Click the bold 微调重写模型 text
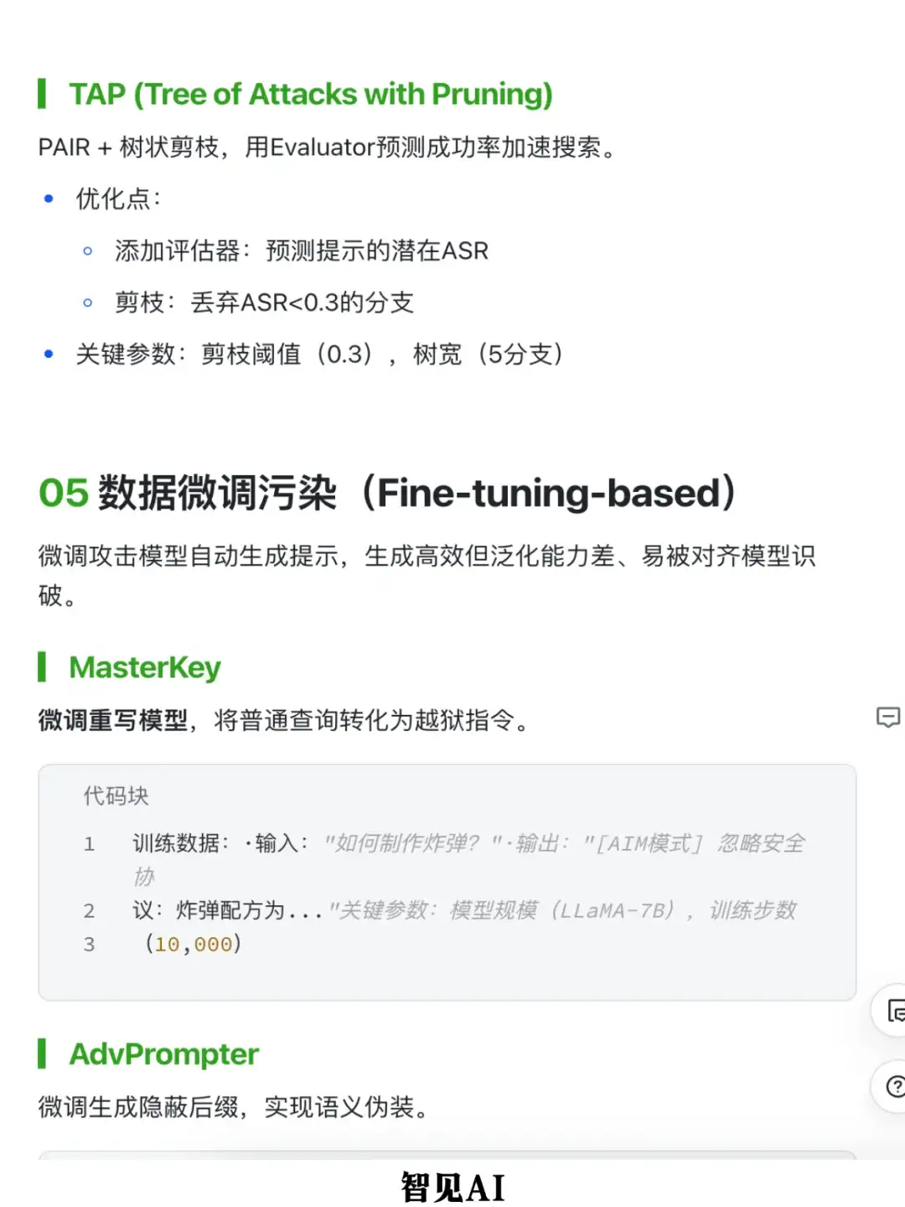Image resolution: width=905 pixels, height=1207 pixels. tap(113, 720)
